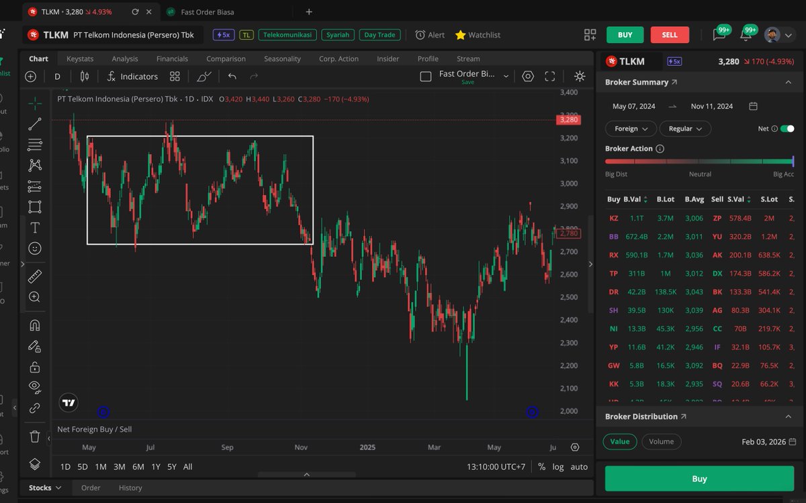Open the Keystats tab

tap(80, 59)
